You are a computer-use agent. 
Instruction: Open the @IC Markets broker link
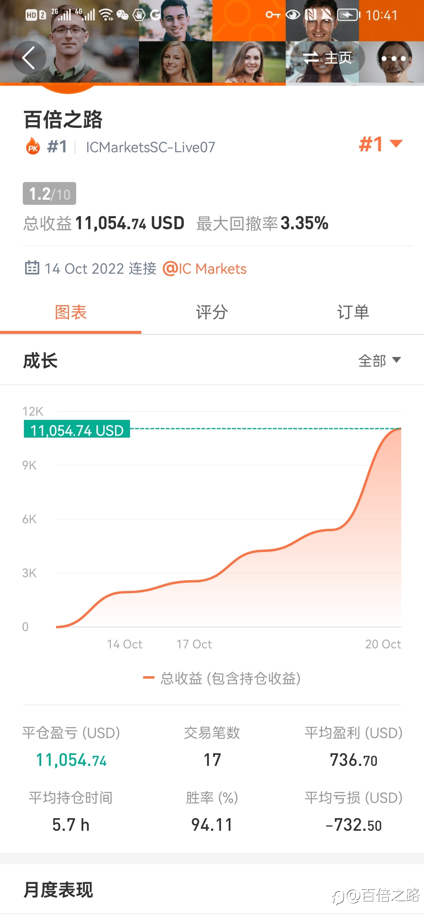click(205, 269)
